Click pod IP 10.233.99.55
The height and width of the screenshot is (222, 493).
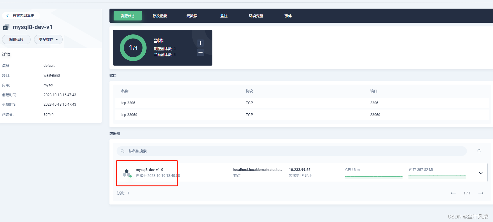coord(300,170)
